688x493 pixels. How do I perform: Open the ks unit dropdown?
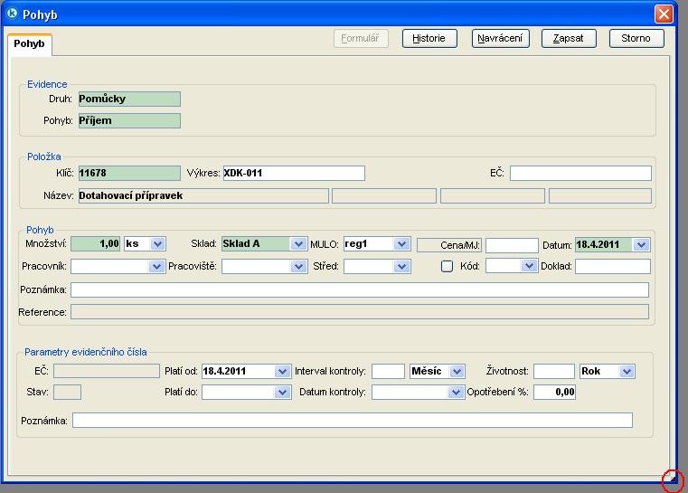point(157,243)
